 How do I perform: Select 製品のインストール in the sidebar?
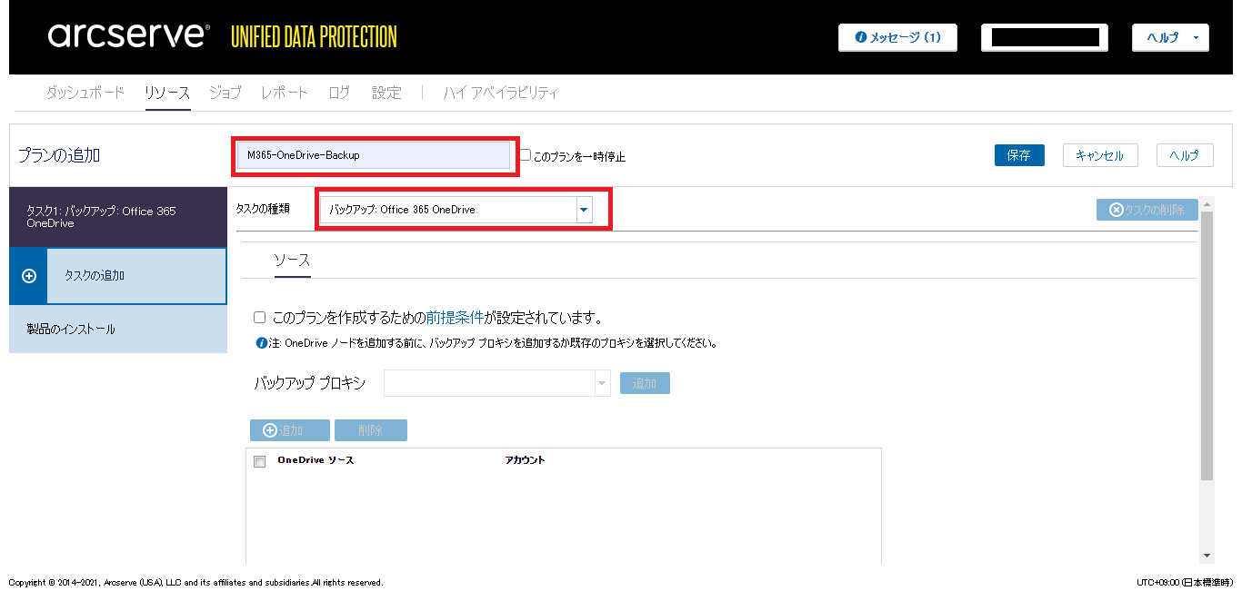point(118,330)
